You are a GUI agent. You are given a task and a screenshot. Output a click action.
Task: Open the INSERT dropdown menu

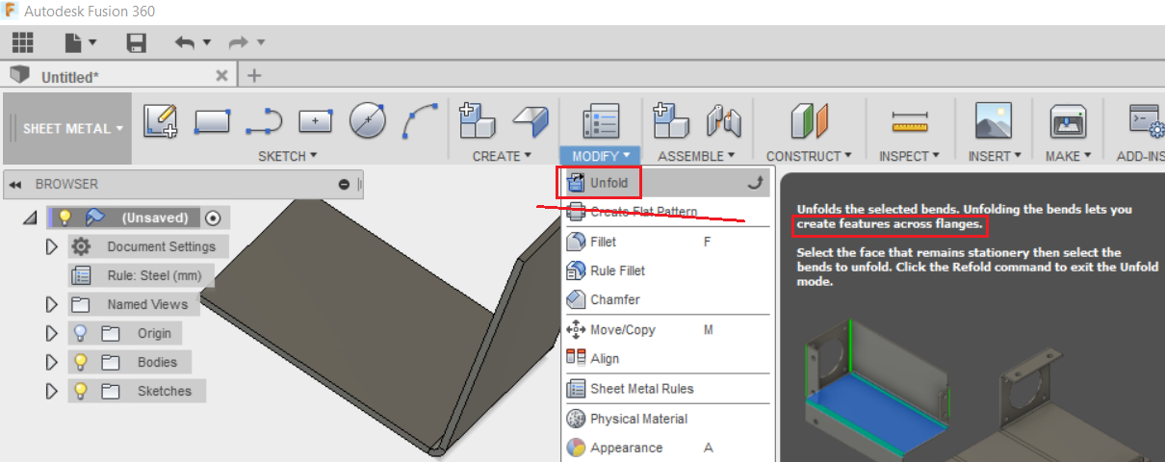coord(995,156)
